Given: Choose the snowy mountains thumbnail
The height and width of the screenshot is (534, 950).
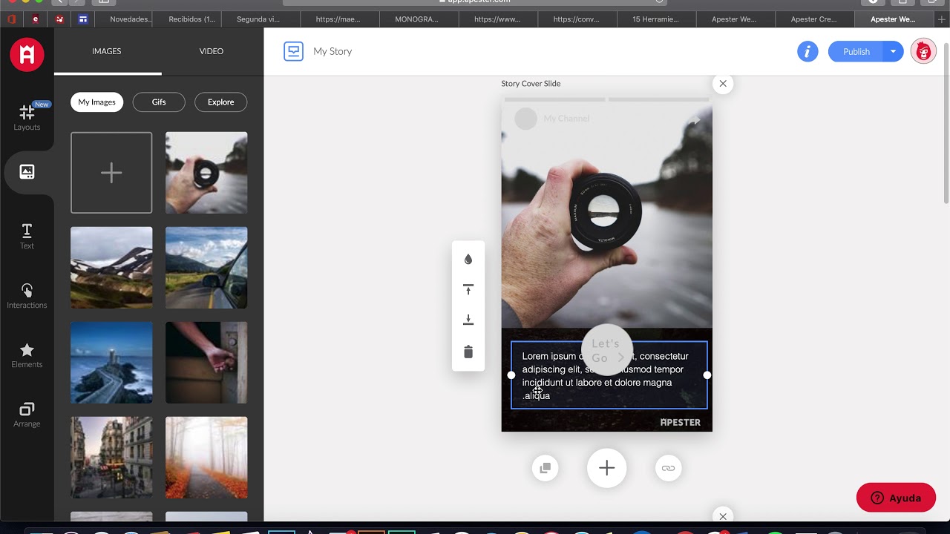Looking at the screenshot, I should click(111, 268).
